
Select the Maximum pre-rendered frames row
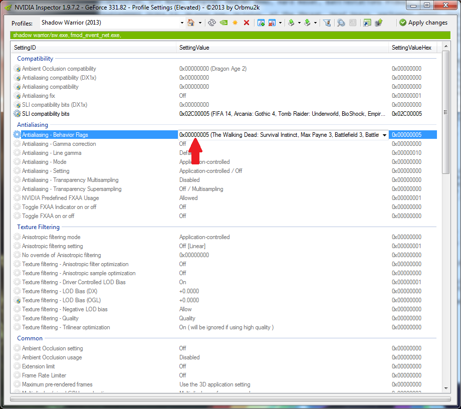[224, 384]
